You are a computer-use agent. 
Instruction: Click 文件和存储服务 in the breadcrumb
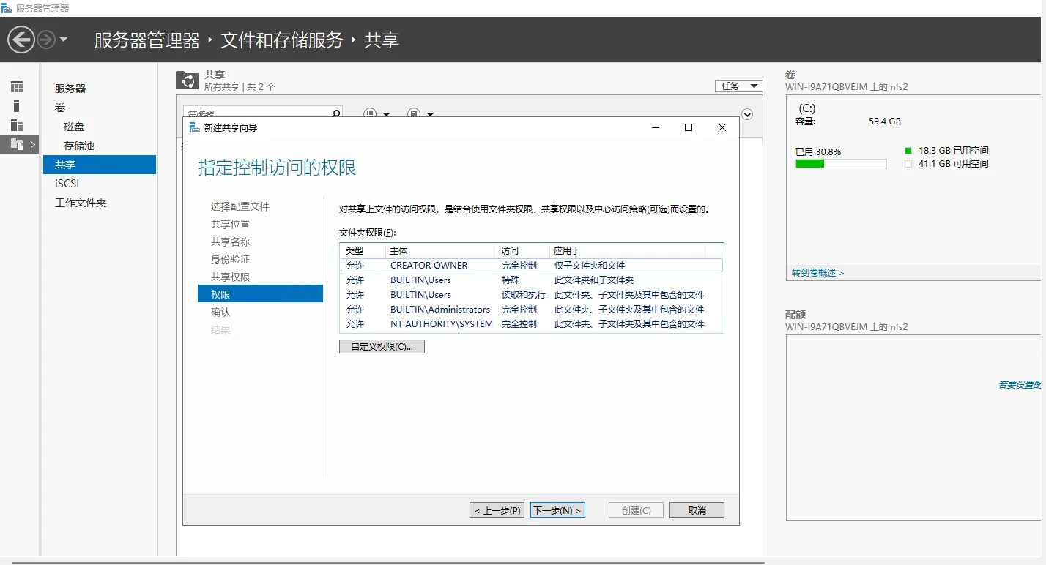(282, 40)
